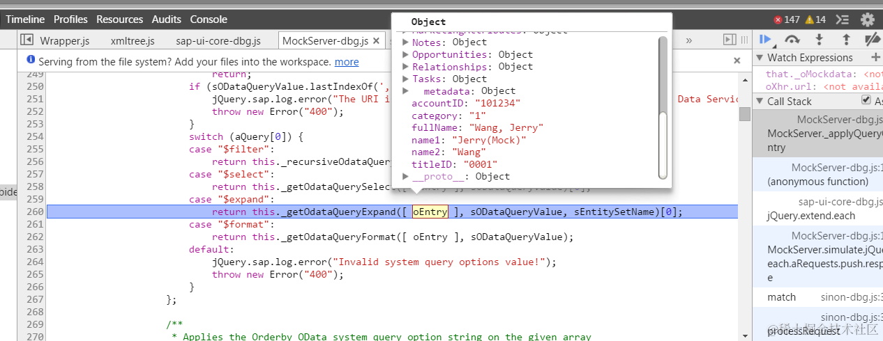883x341 pixels.
Task: Switch to the xmltree.js file tab
Action: pos(133,41)
